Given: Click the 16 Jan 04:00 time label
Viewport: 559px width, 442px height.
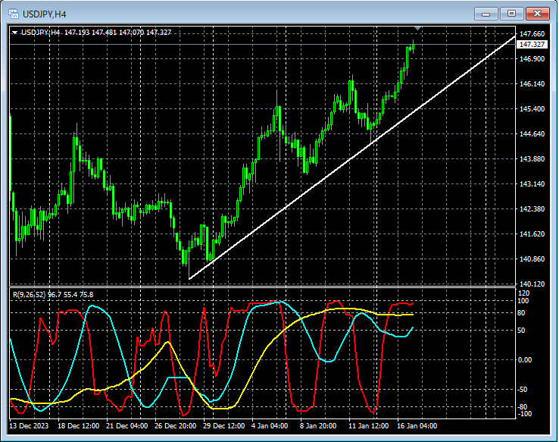Looking at the screenshot, I should pos(417,426).
